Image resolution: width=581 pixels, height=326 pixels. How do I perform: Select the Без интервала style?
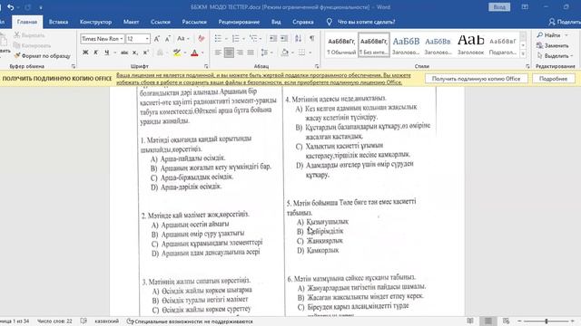(373, 45)
